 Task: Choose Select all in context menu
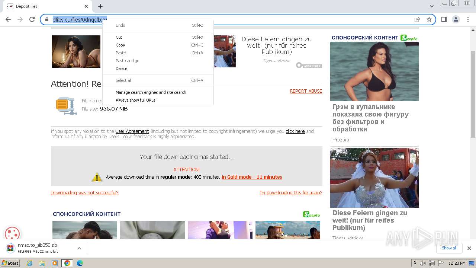[x=158, y=80]
